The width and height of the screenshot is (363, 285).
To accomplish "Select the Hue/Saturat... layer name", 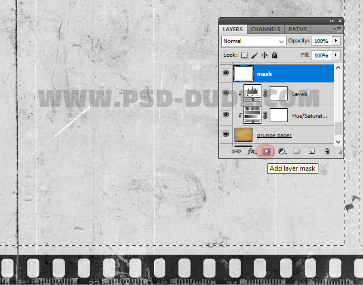I will coord(309,115).
